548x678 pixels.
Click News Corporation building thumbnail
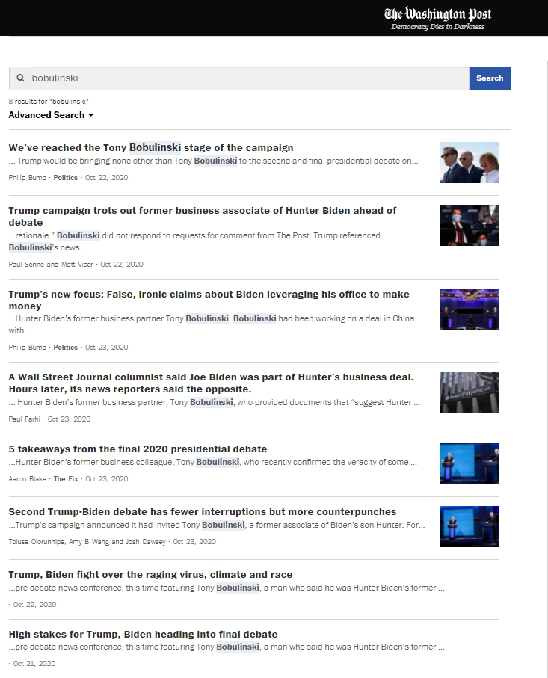[x=470, y=392]
